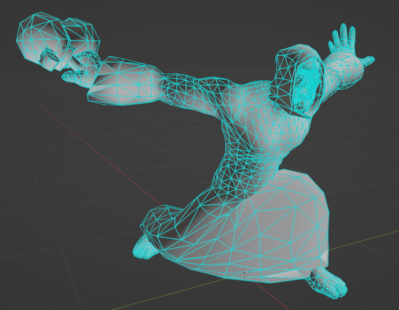Screen dimensions: 399x310
Task: Click the hooded head of the figure
Action: (300, 80)
